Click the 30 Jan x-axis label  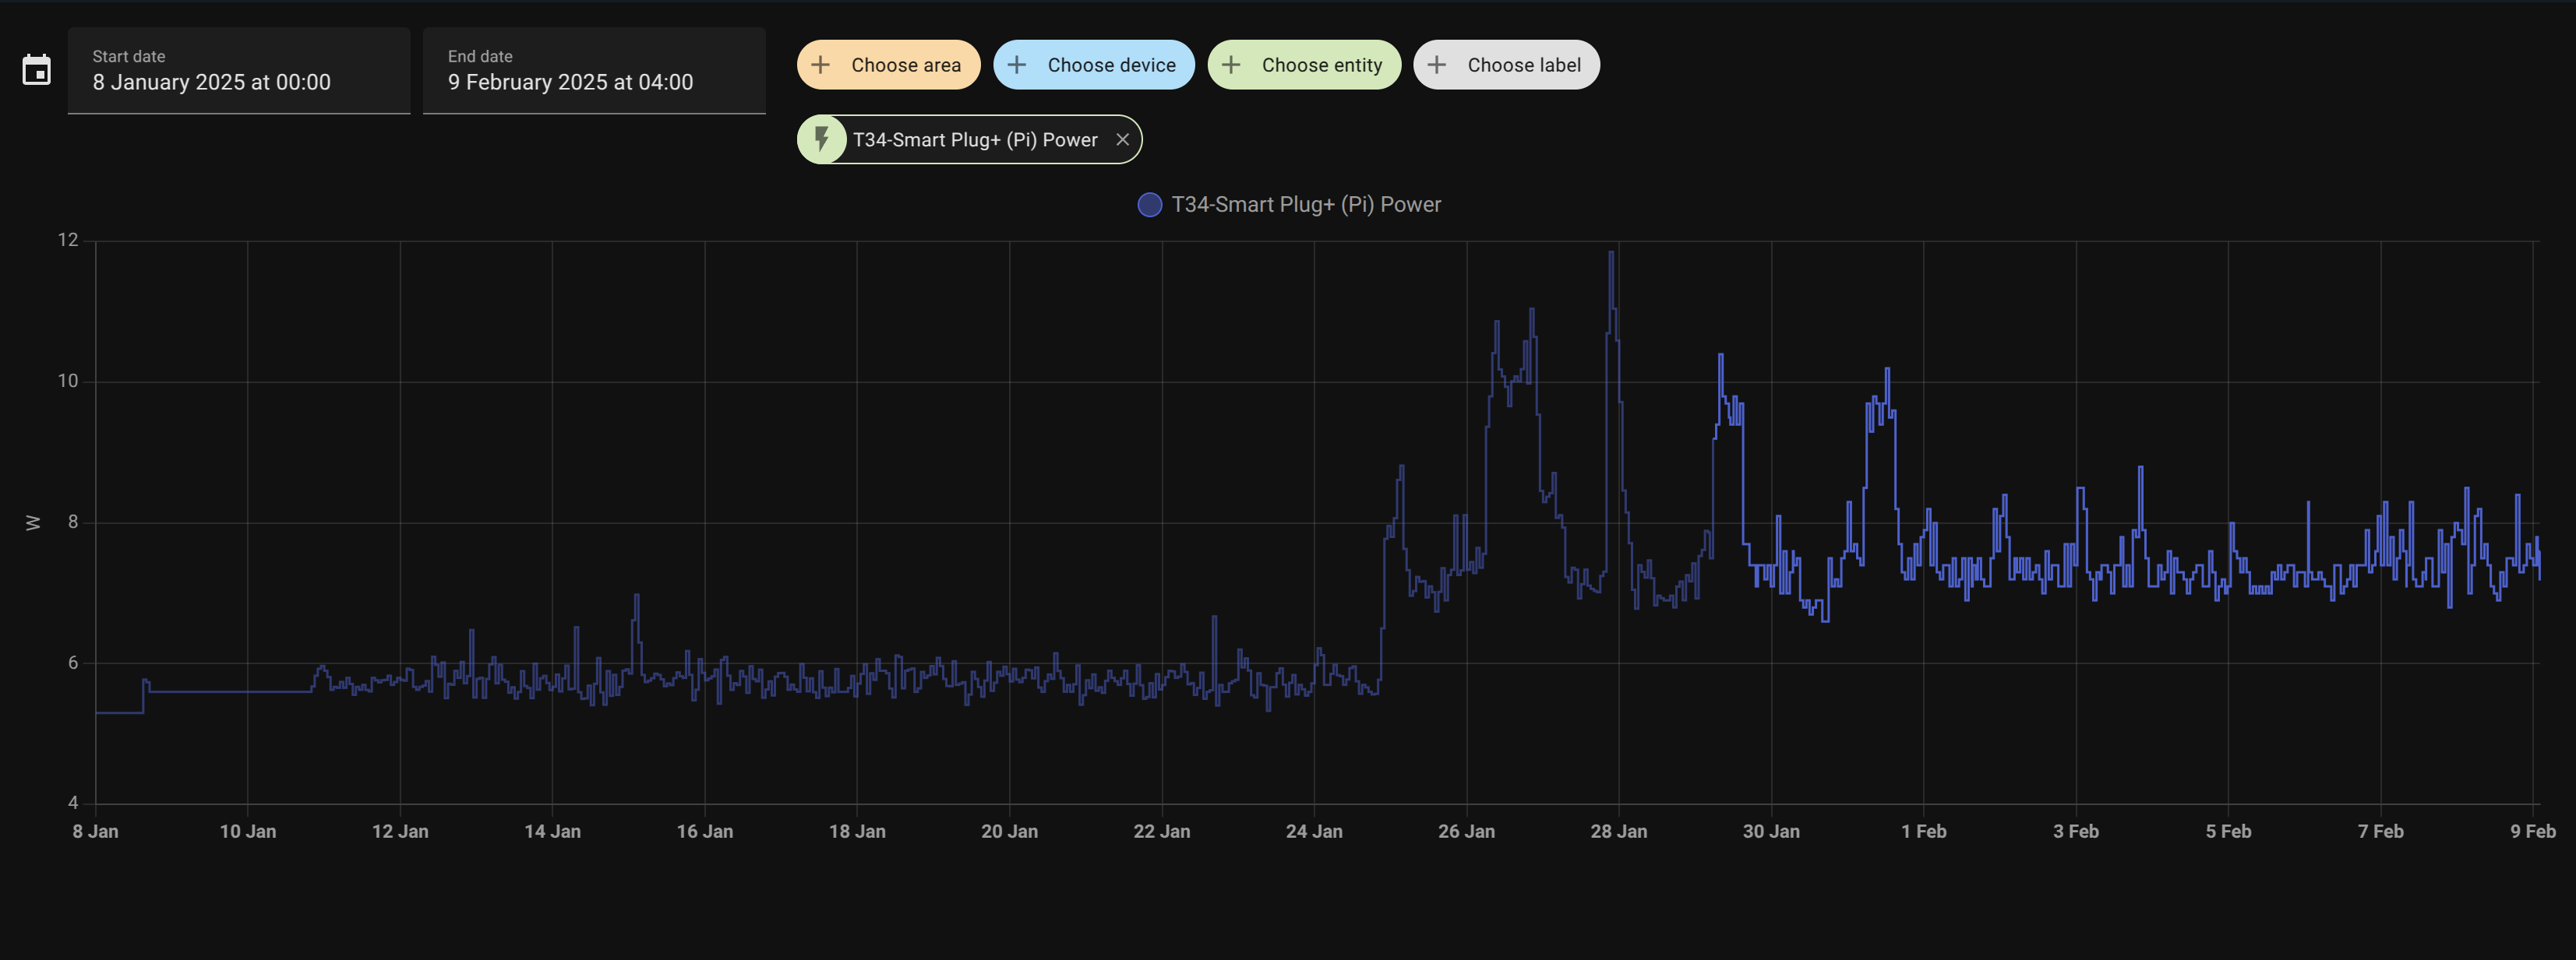1771,831
